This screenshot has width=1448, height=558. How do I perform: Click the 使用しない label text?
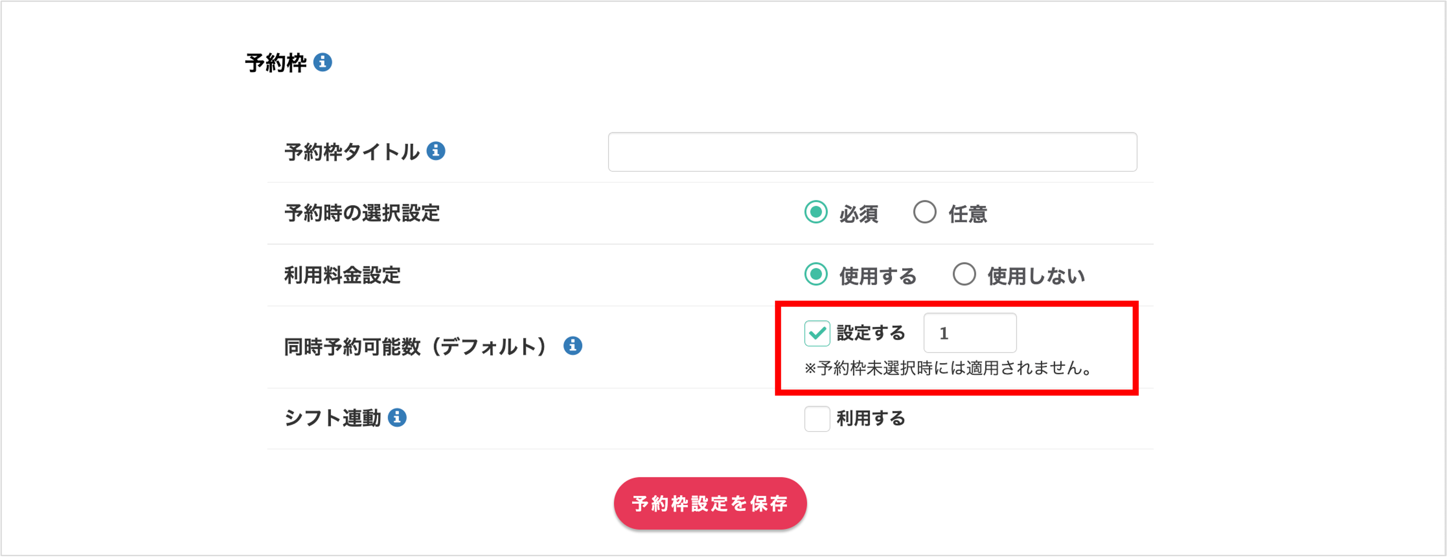(1035, 276)
